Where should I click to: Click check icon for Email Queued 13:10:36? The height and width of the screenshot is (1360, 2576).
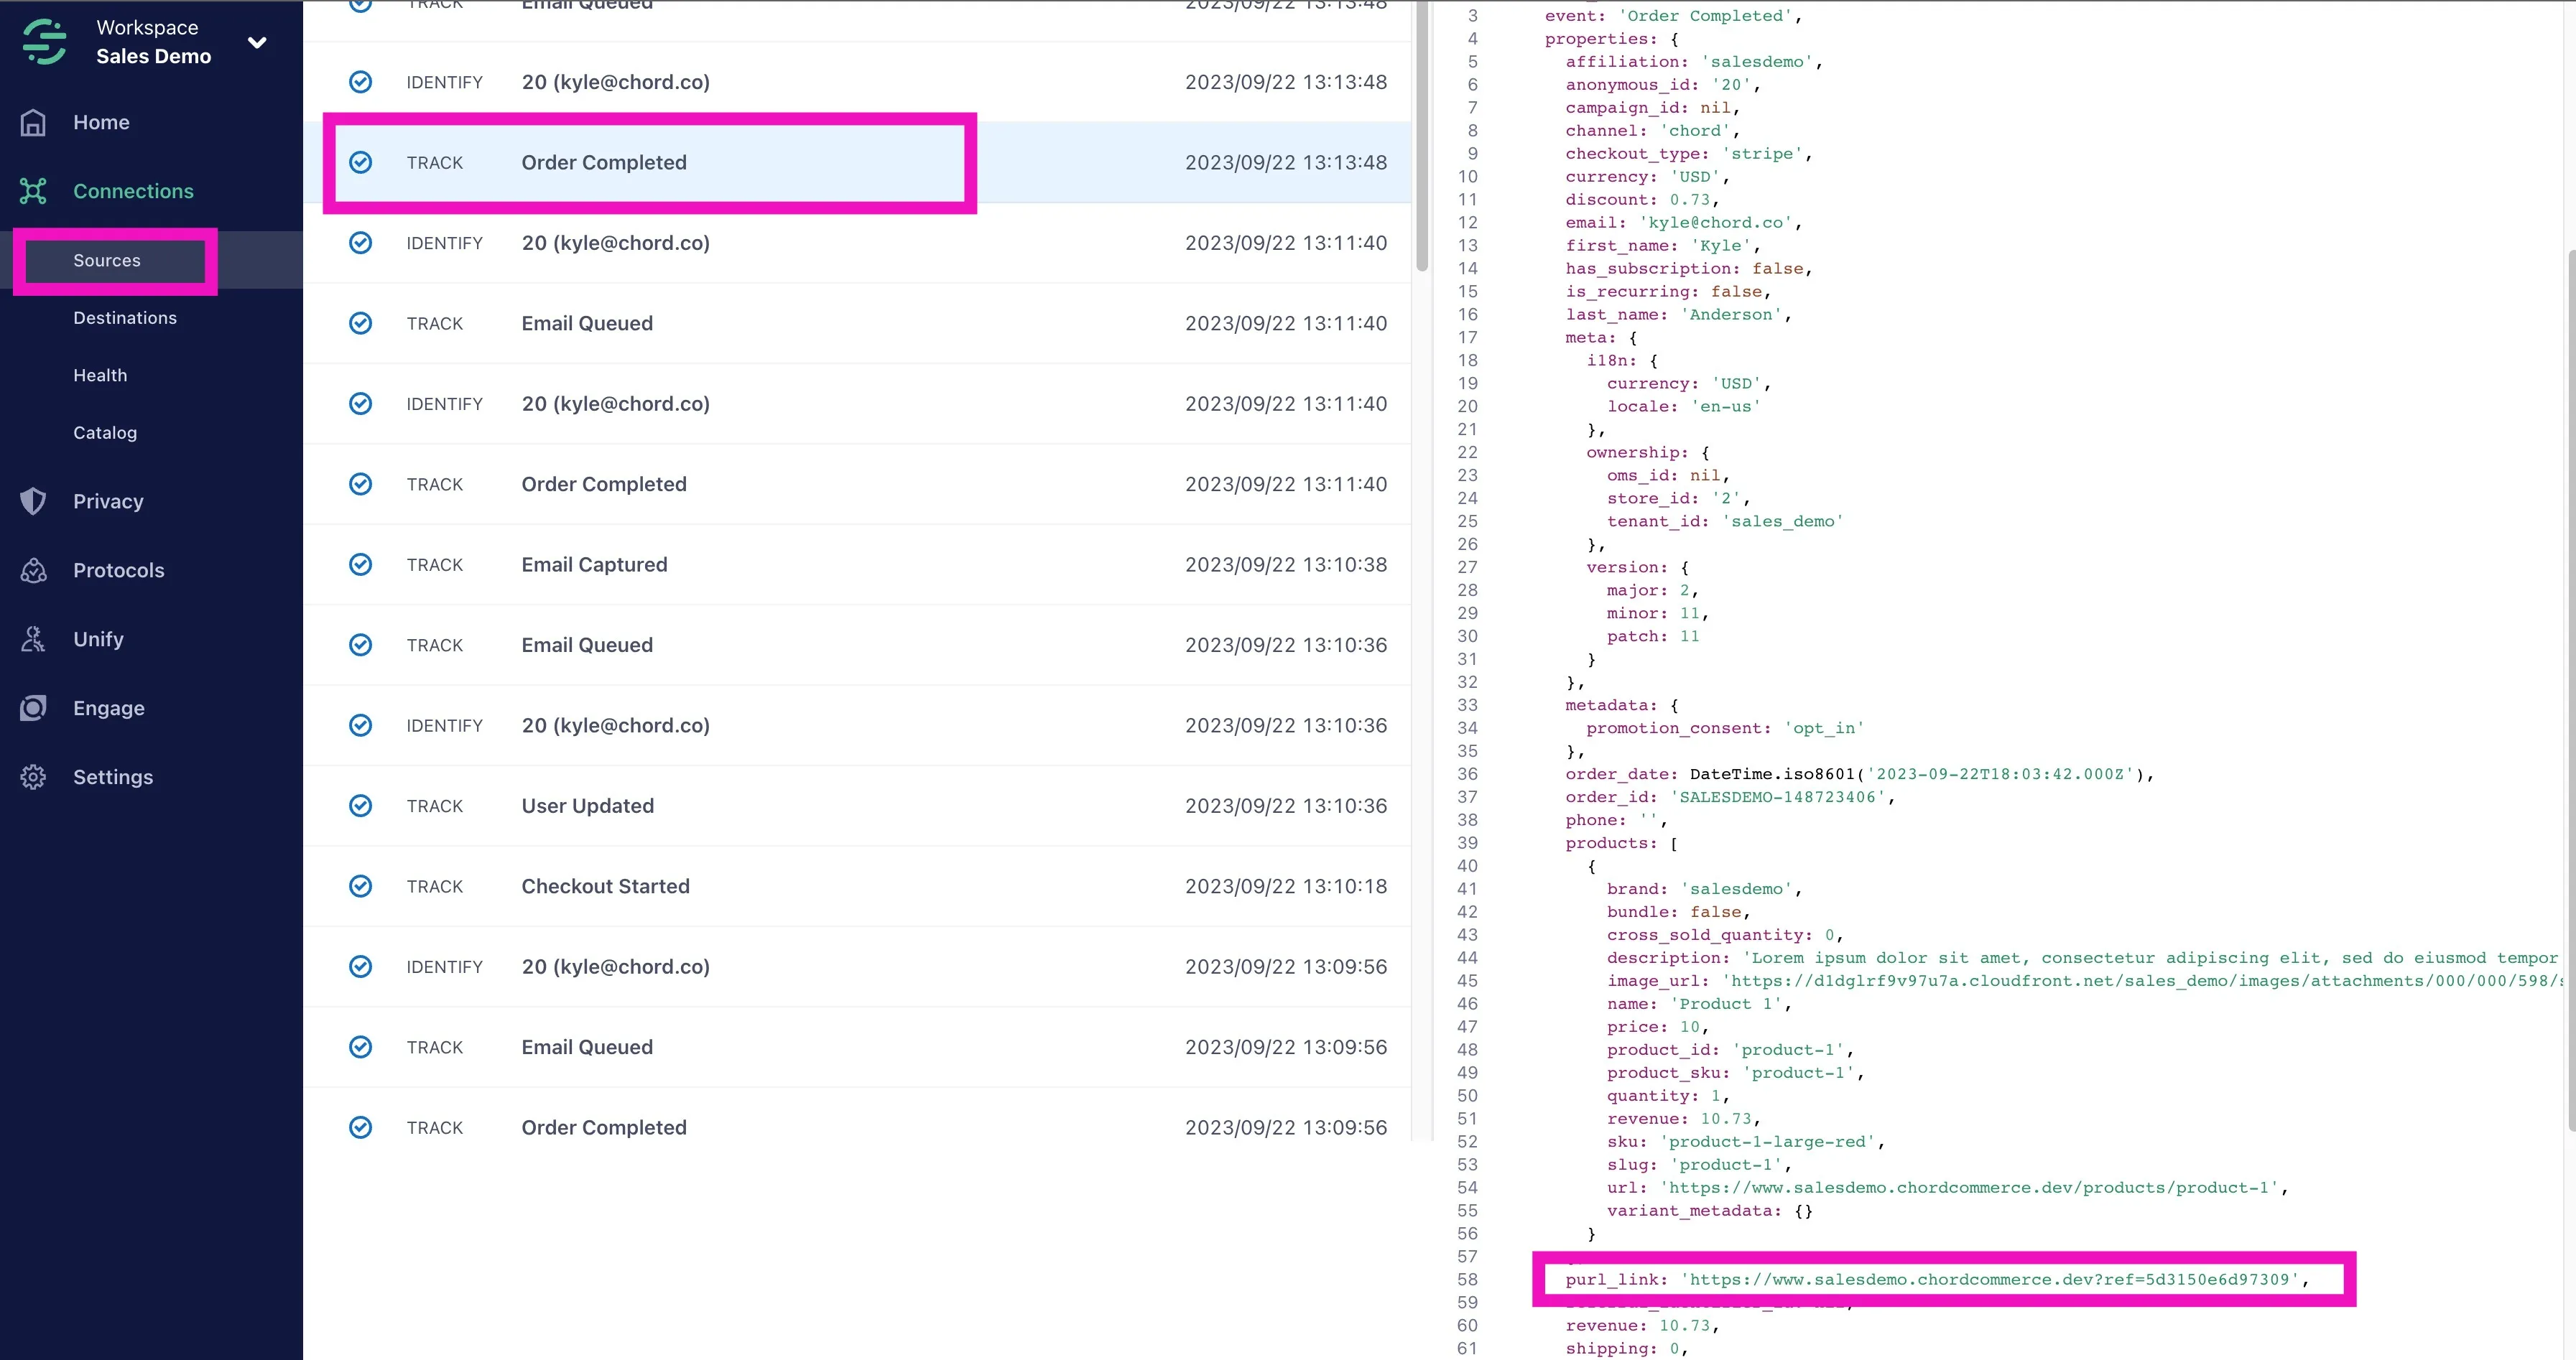click(360, 645)
